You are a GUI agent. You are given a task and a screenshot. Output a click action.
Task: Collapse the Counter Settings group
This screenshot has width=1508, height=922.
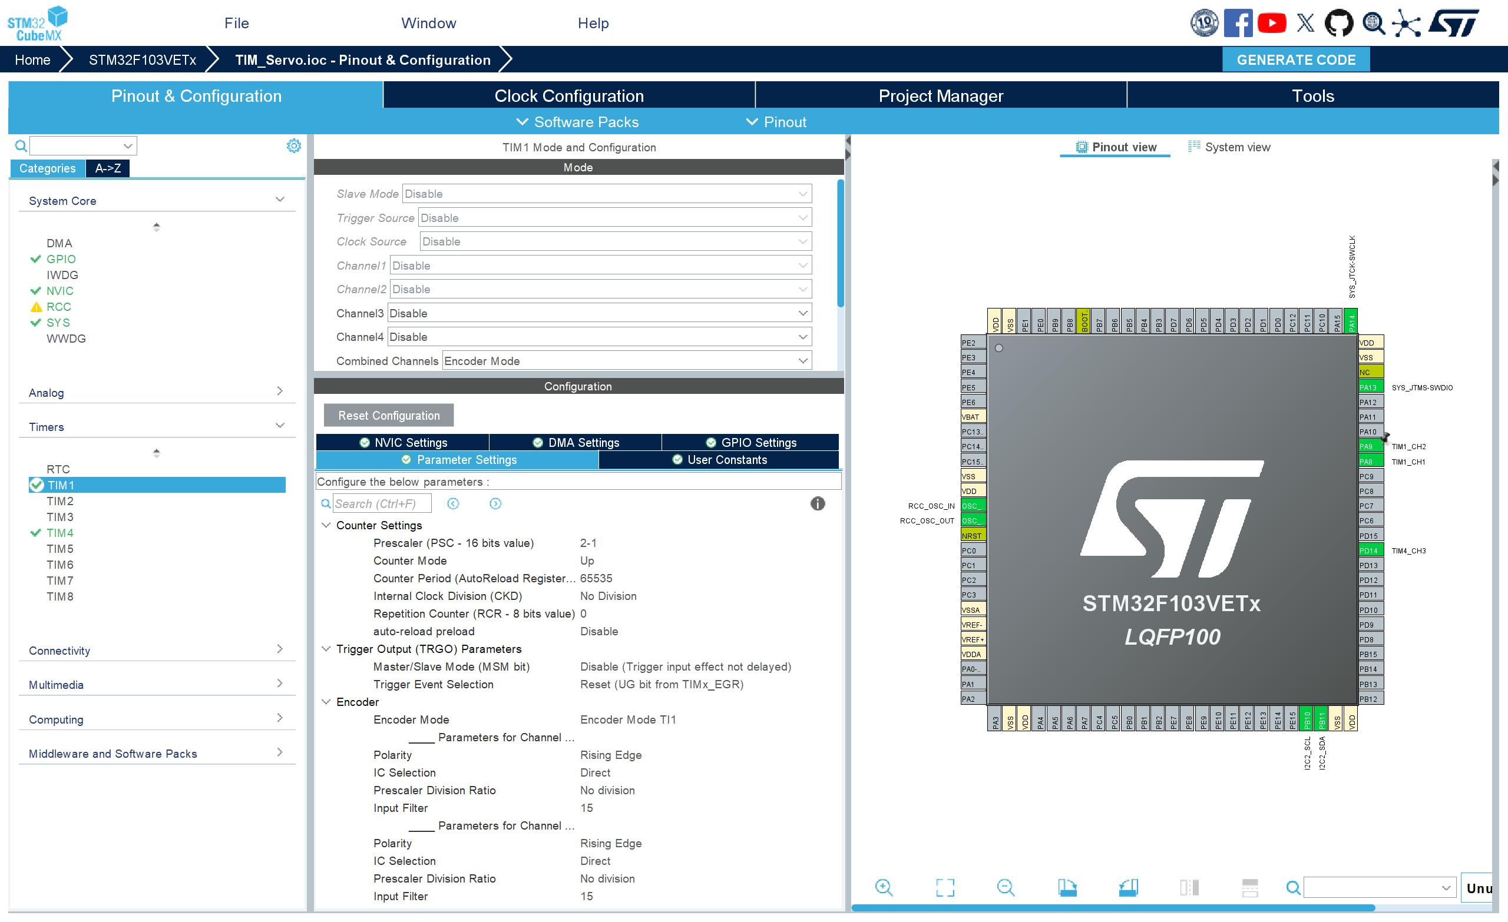(x=326, y=525)
